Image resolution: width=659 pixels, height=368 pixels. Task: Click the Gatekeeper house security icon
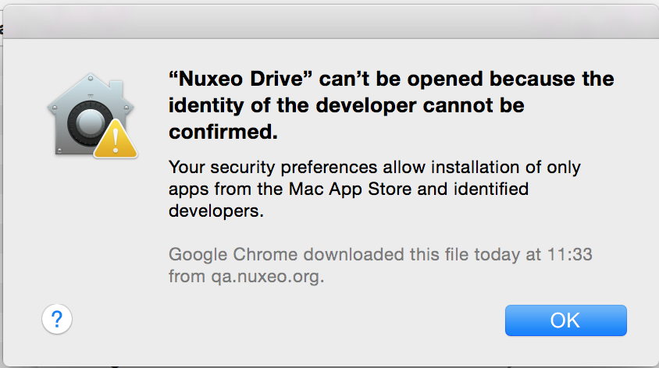point(92,116)
